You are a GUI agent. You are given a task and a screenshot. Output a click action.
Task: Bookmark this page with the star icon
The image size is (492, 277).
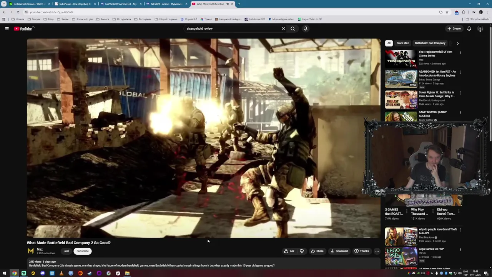pos(447,12)
